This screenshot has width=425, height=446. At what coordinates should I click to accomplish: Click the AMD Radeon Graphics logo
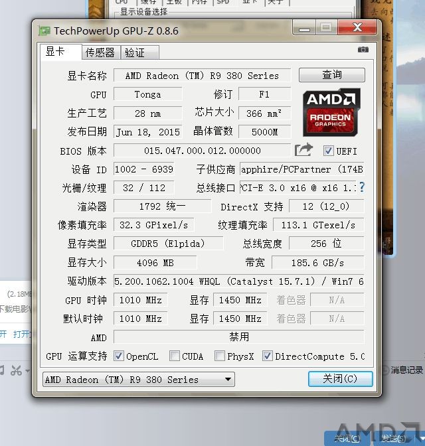331,112
